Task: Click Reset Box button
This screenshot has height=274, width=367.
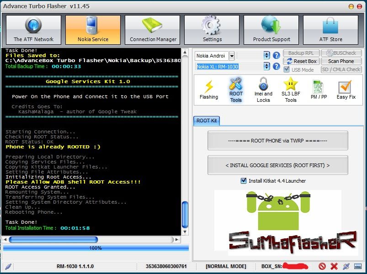Action: (x=301, y=61)
